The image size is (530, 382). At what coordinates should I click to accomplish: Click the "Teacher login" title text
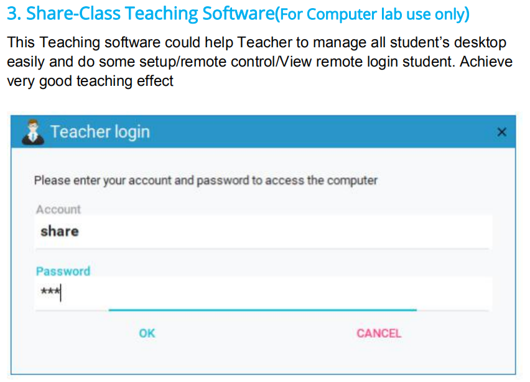click(100, 132)
